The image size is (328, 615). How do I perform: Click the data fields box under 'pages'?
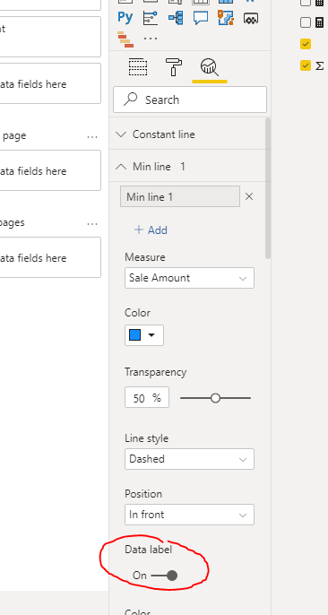pos(50,257)
